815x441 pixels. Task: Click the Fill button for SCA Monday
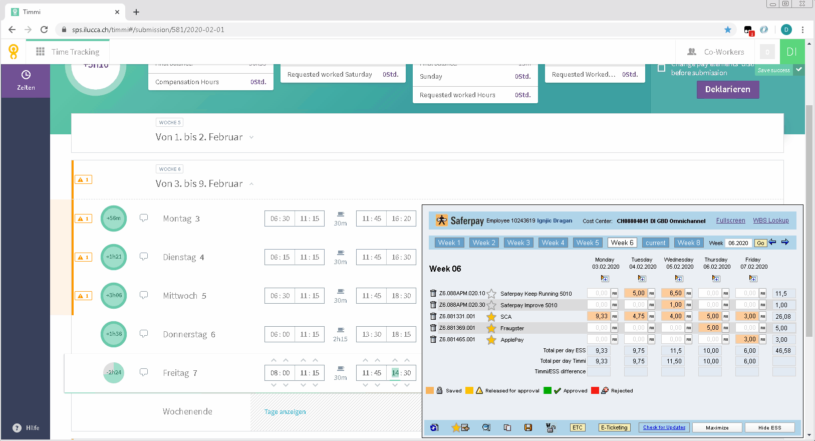(614, 316)
